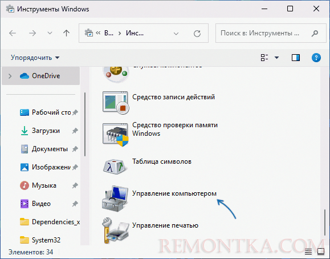Click the navigation pane scrollbar thumb

coord(85,124)
